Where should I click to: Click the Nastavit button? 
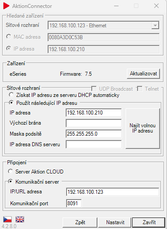[115, 222]
